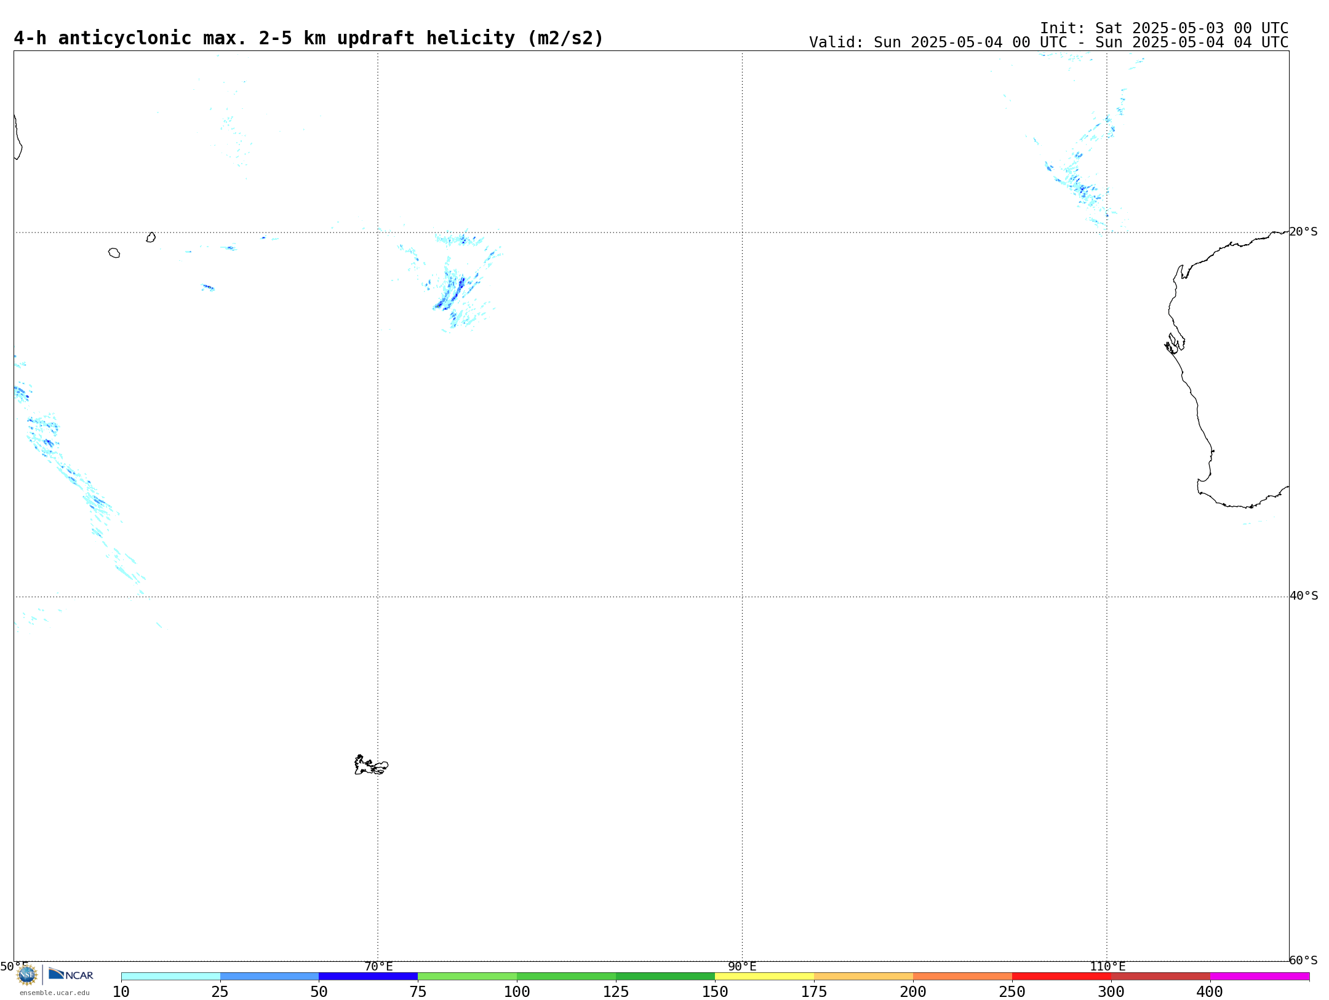Viewport: 1329px width, 1000px height.
Task: Open the ensemble.ucar.edu link text
Action: tap(55, 993)
